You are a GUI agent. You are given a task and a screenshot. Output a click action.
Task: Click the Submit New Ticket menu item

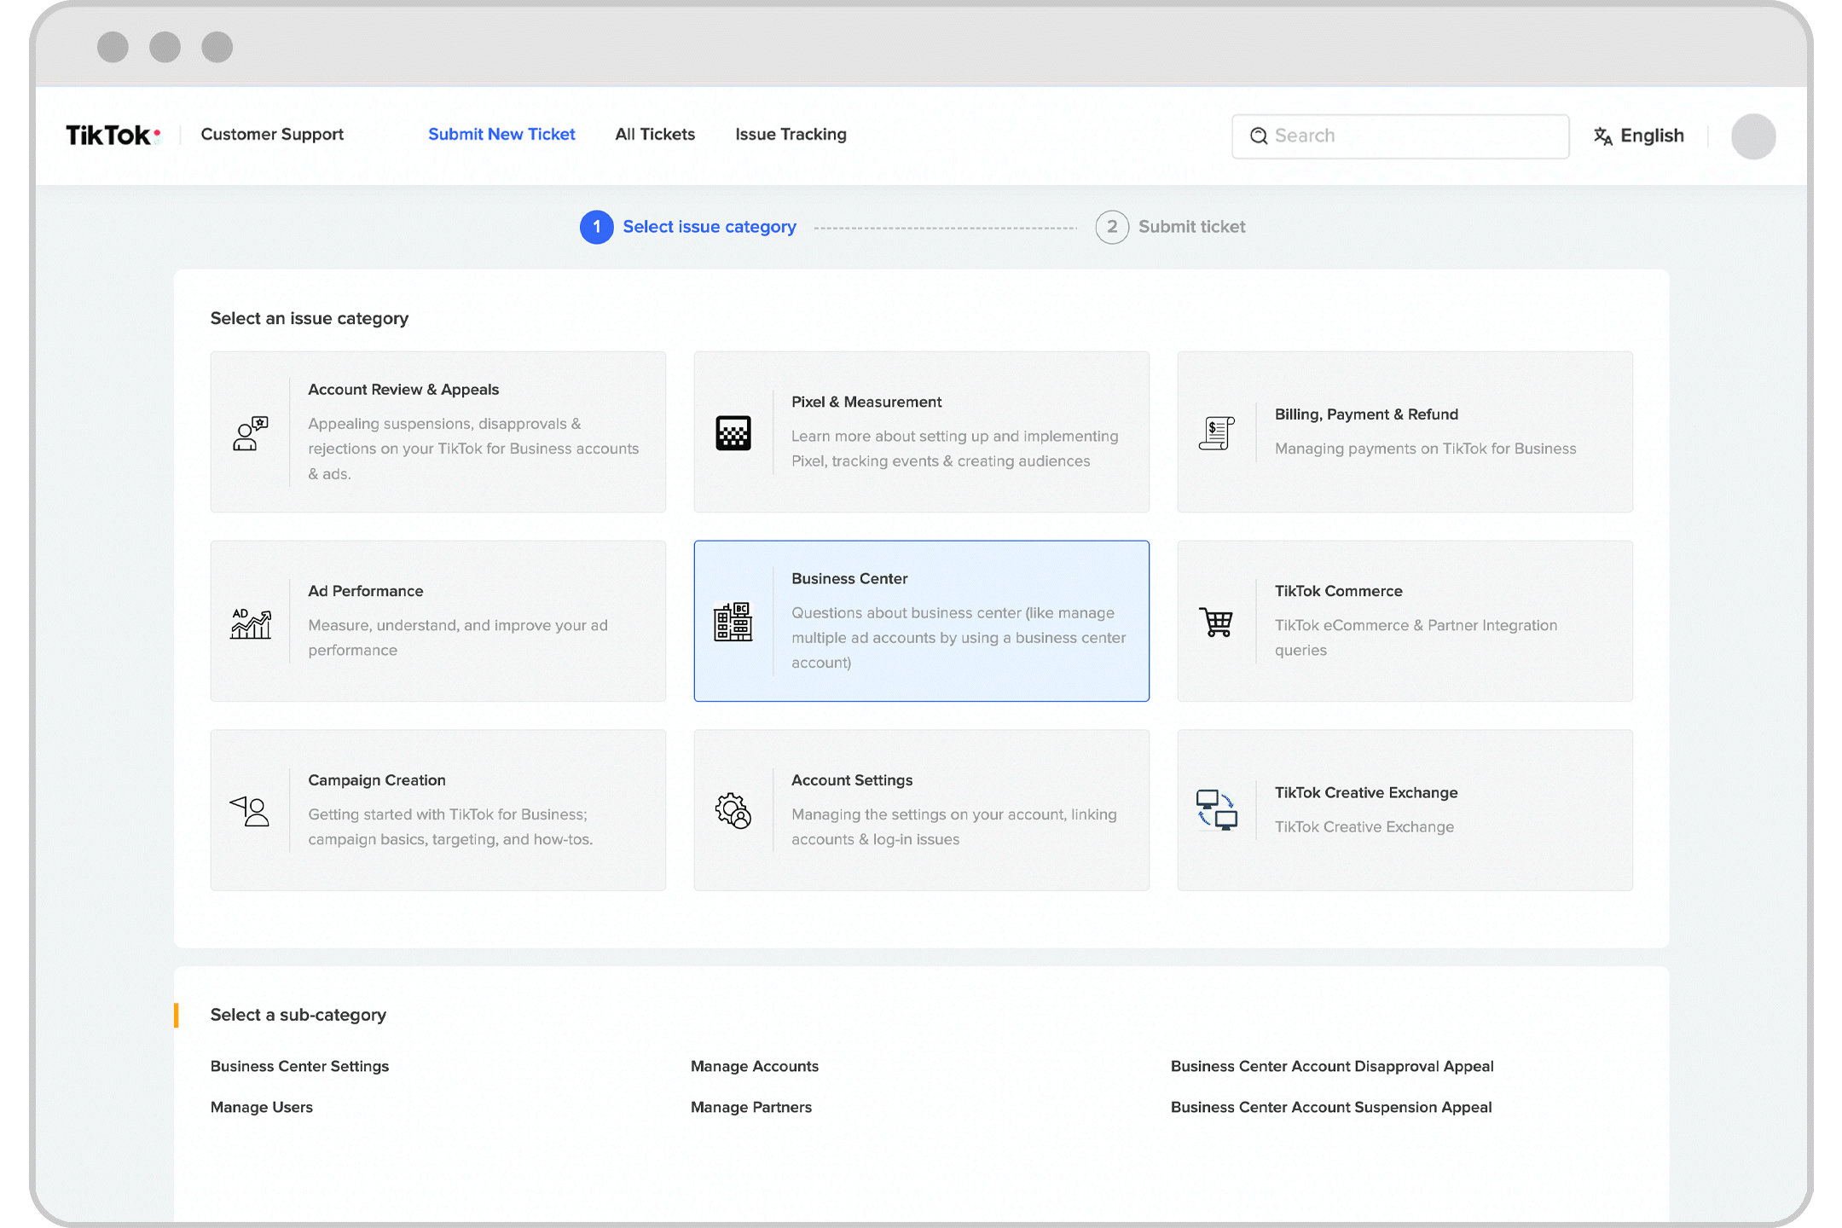pyautogui.click(x=501, y=135)
